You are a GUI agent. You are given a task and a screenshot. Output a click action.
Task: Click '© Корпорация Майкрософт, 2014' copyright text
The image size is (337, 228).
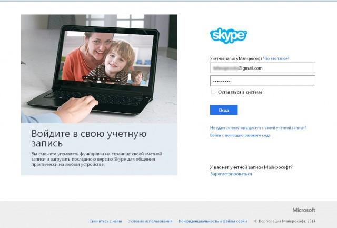coord(285,221)
